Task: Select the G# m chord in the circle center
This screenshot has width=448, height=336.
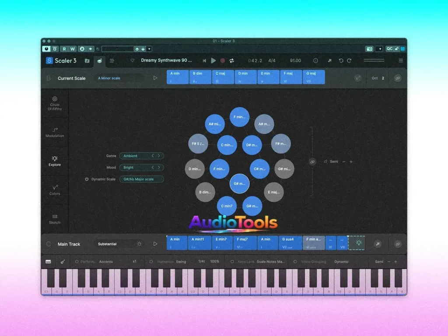Action: pos(239,184)
